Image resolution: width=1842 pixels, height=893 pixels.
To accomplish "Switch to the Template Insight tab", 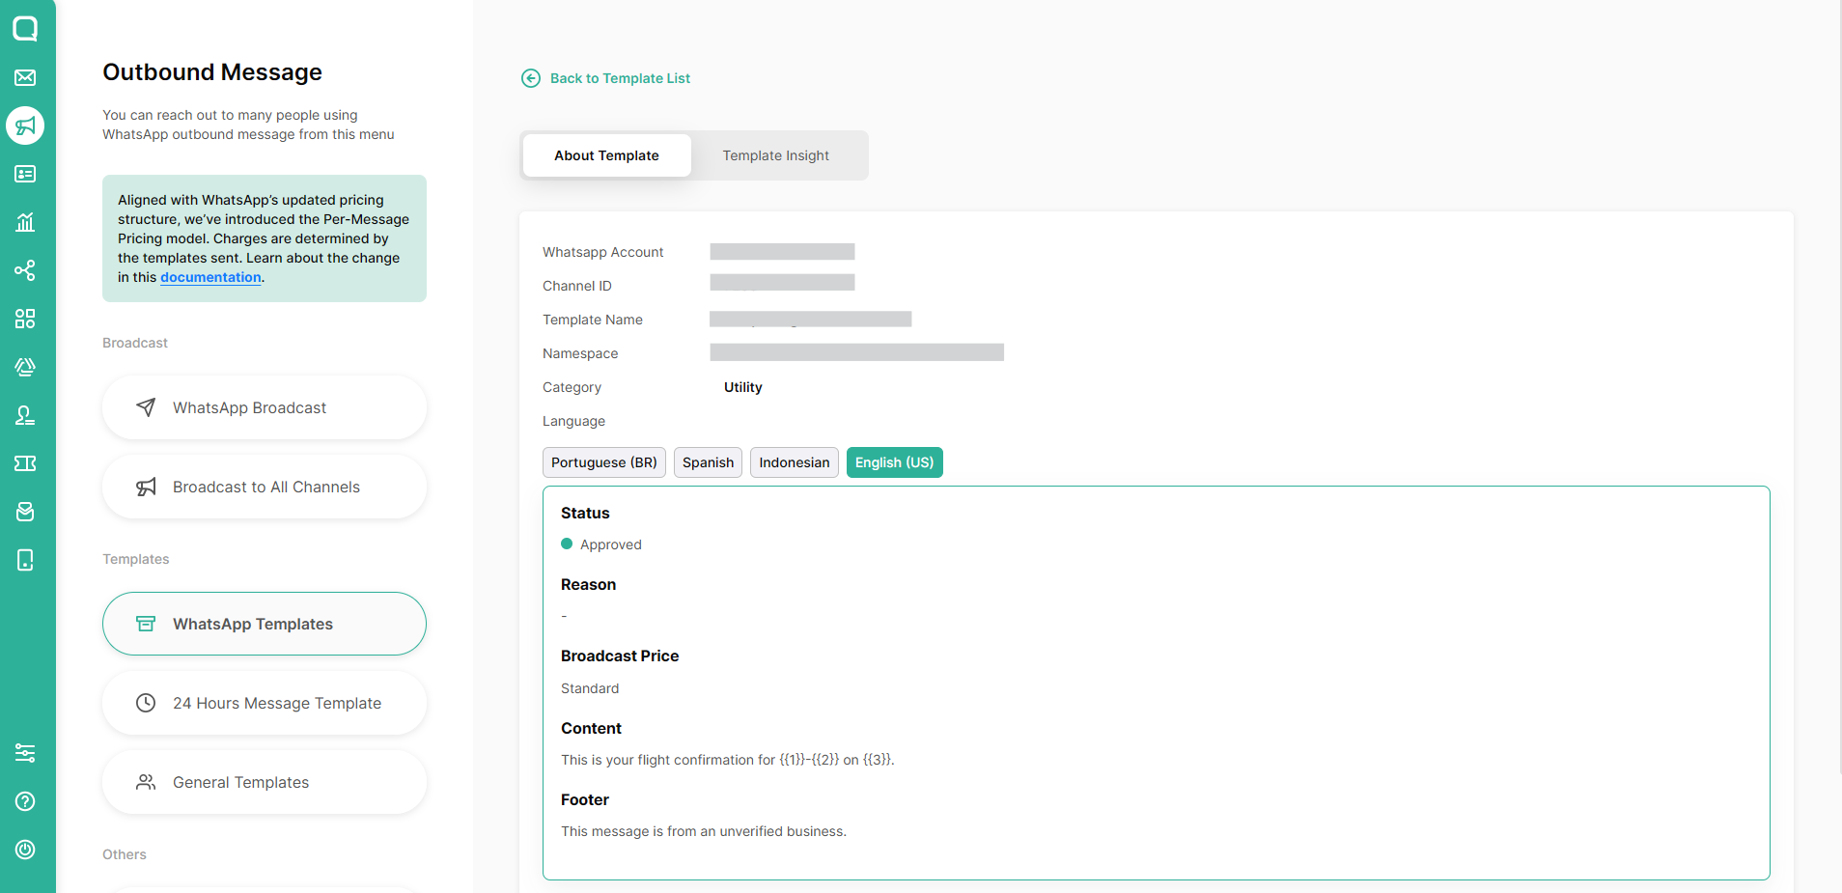I will click(776, 155).
